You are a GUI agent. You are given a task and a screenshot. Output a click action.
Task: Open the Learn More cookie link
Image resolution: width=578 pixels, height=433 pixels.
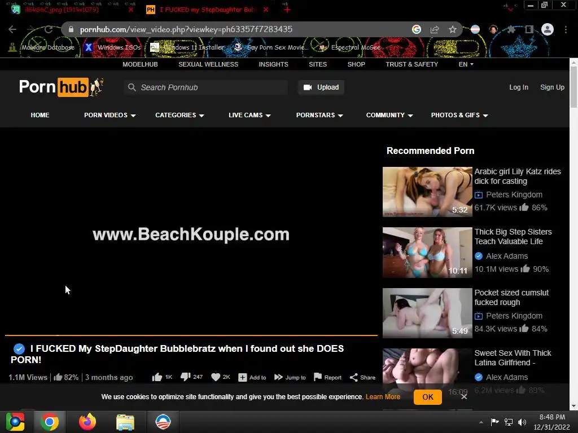(x=383, y=397)
